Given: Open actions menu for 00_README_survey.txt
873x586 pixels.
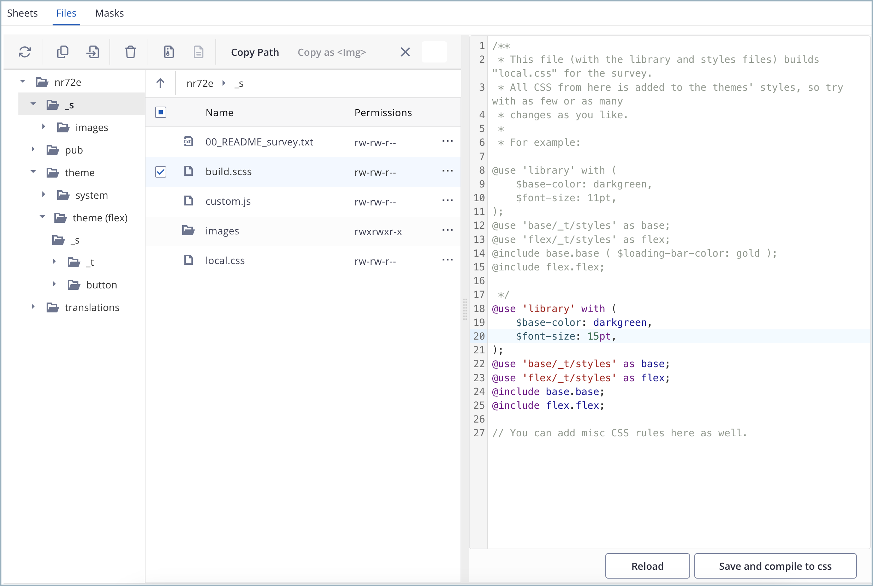Looking at the screenshot, I should pyautogui.click(x=447, y=141).
